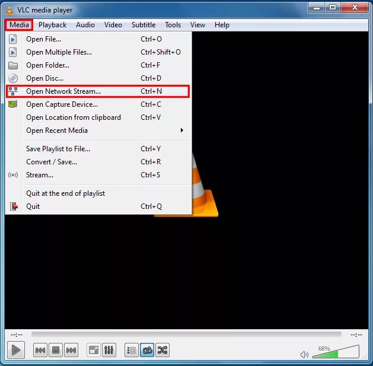Open the Subtitle menu
This screenshot has width=373, height=366.
[144, 25]
